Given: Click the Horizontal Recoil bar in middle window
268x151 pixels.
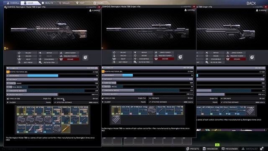Looking at the screenshot, I should [x=148, y=90].
